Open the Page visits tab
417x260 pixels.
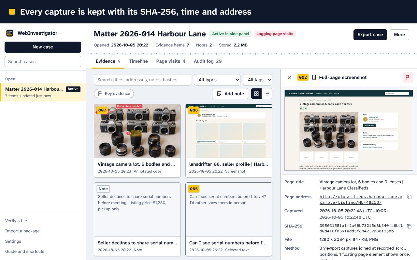(171, 61)
